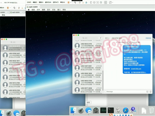The height and width of the screenshot is (116, 155).
Task: Click the microphone icon in message field
Action: click(x=150, y=91)
